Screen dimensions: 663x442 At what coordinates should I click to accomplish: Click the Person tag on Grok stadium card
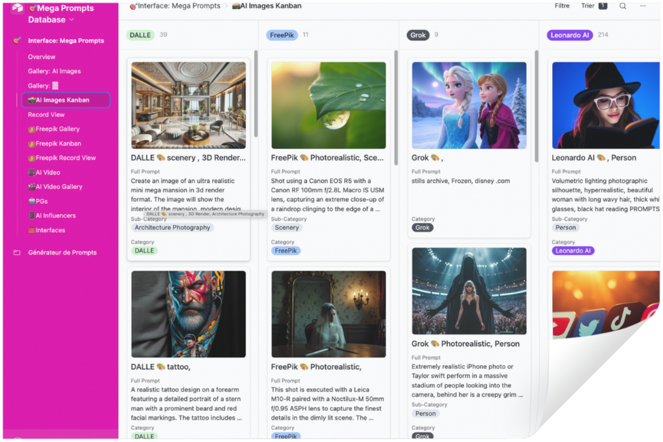pyautogui.click(x=425, y=413)
